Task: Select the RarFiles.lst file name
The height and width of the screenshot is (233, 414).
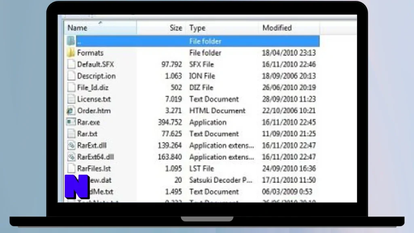Action: (94, 169)
